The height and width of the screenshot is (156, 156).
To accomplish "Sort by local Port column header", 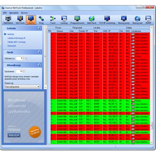I will (x=98, y=31).
